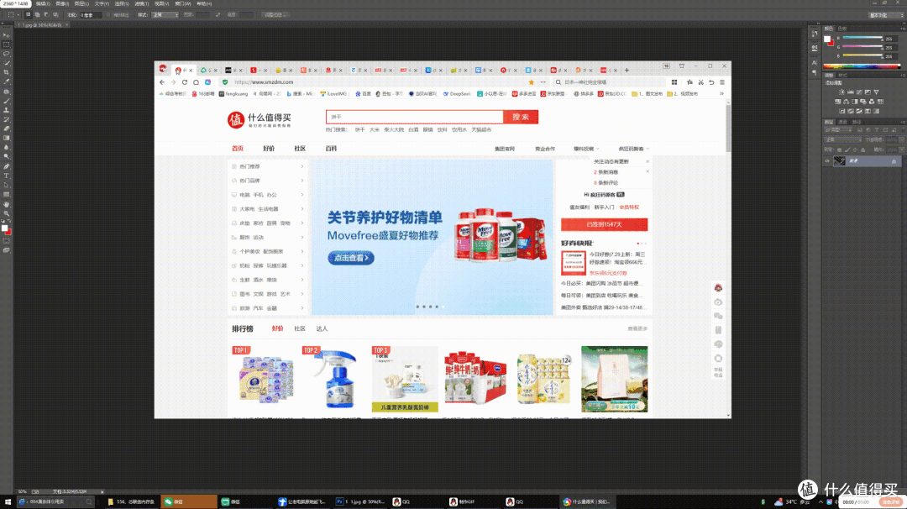Screen dimensions: 907x509
Task: Select the Dodge tool
Action: 7,157
